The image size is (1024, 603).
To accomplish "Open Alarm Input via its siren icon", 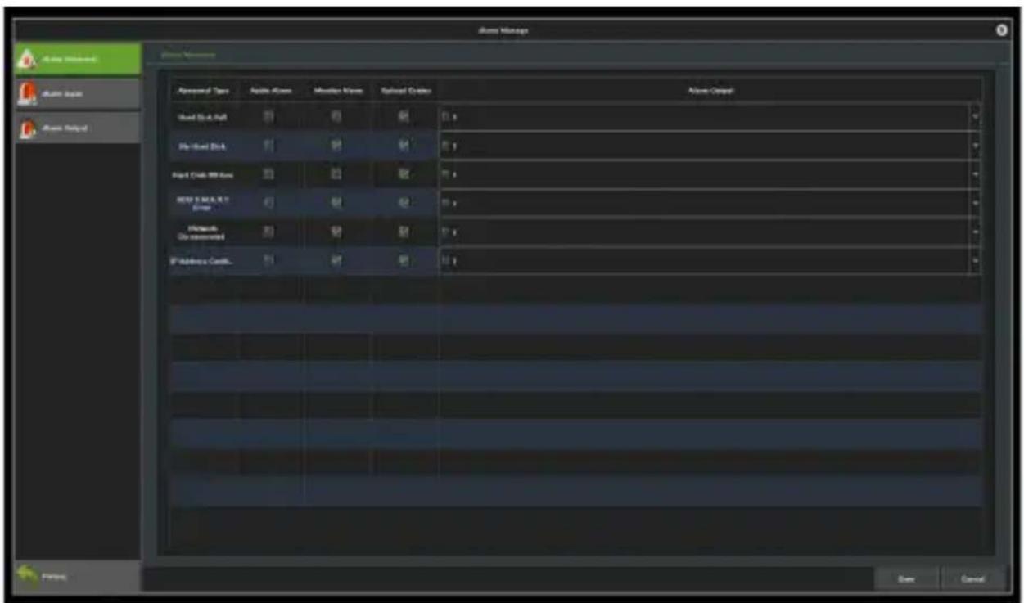I will (x=26, y=93).
